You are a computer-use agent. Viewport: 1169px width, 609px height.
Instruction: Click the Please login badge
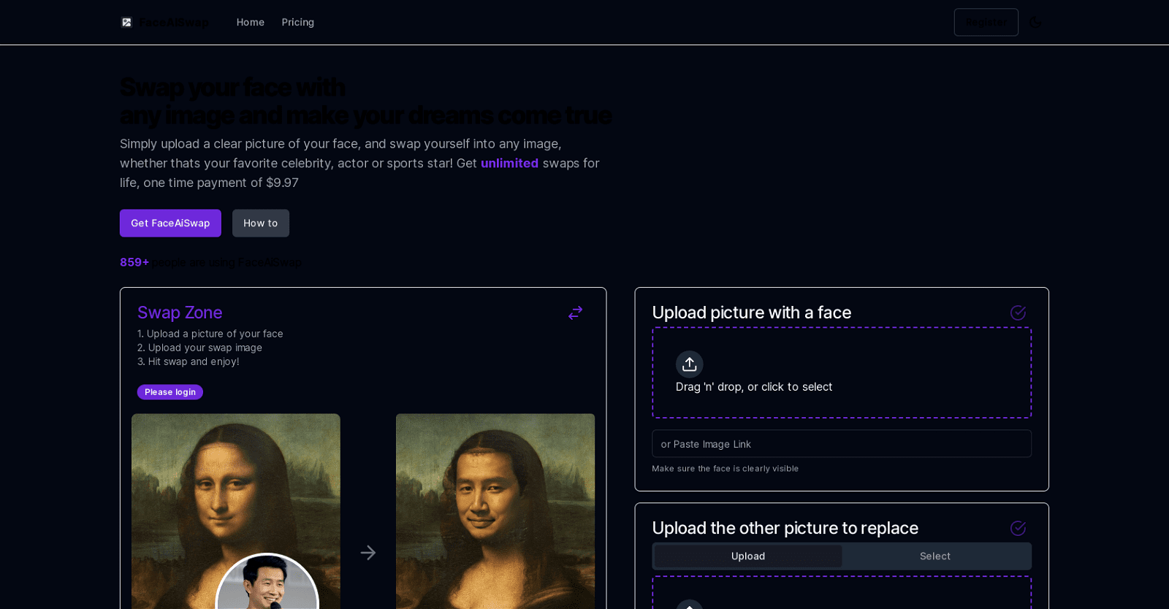click(170, 392)
